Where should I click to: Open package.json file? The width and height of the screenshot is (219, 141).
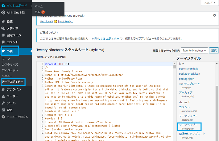pos(187,79)
